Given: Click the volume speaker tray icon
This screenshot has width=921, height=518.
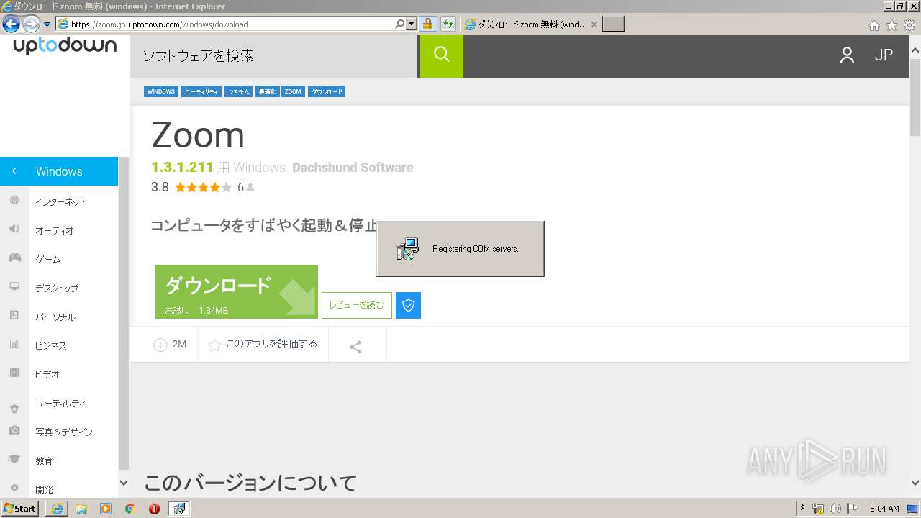Looking at the screenshot, I should 835,509.
